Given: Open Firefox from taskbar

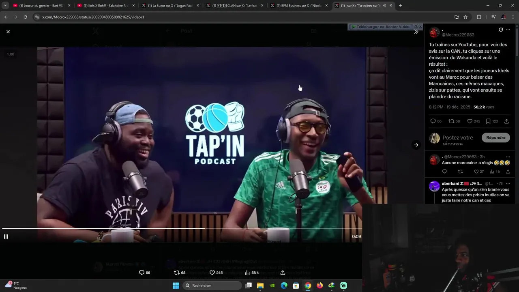Looking at the screenshot, I should tap(320, 286).
